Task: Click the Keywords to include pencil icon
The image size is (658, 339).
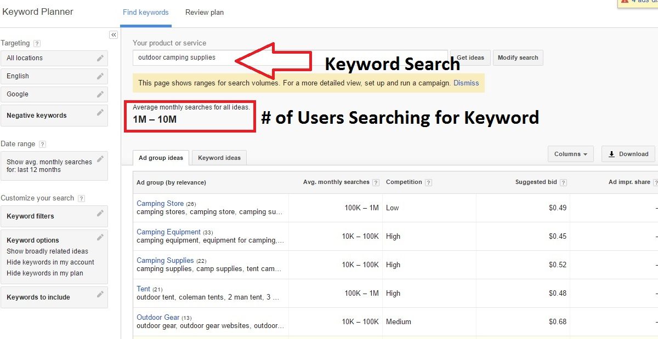Action: click(x=100, y=295)
